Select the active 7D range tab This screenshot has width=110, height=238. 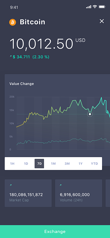(39, 164)
